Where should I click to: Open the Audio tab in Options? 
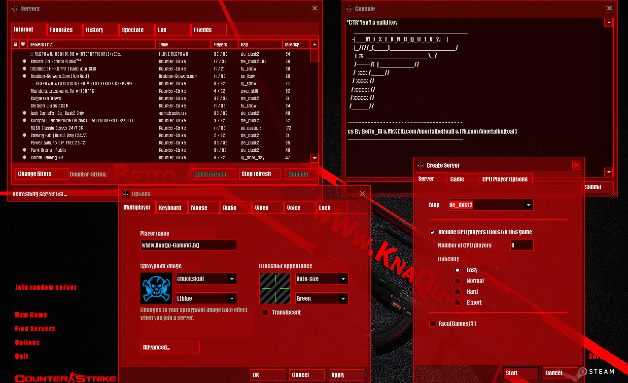(236, 208)
